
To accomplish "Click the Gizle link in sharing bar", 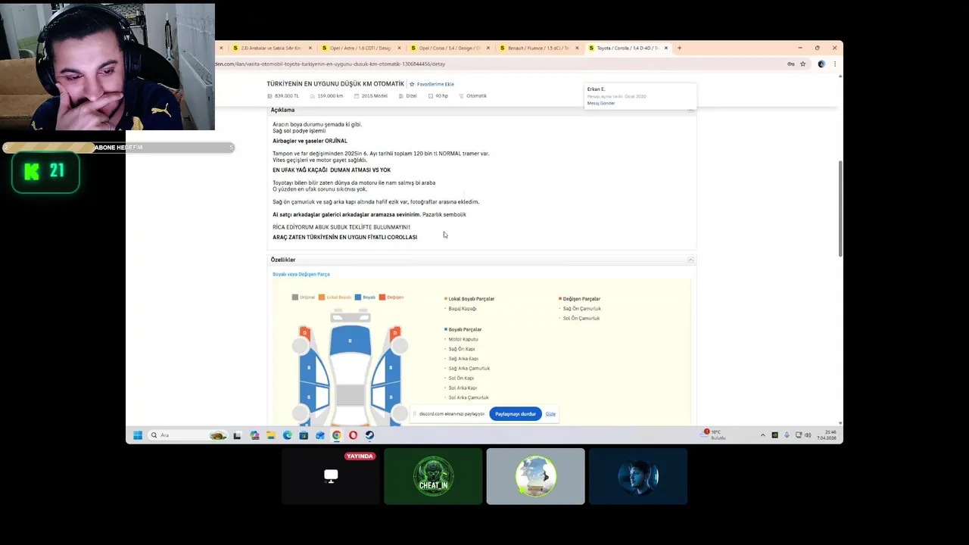I will tap(550, 414).
